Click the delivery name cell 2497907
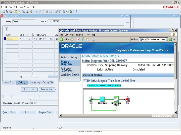181x135 pixels. pos(12,39)
